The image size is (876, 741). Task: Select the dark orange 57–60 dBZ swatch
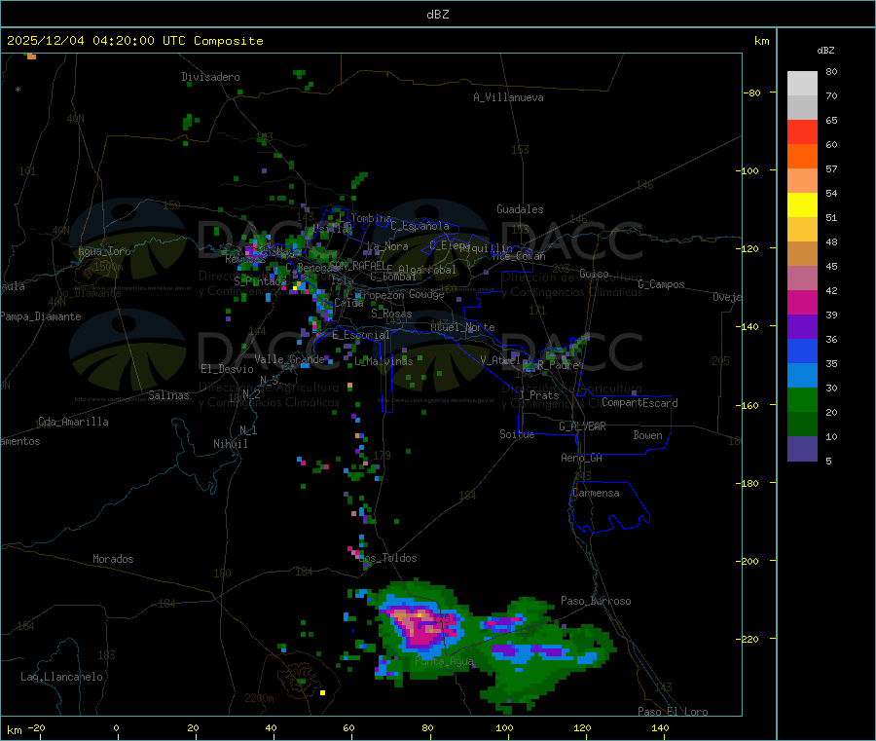tap(802, 157)
